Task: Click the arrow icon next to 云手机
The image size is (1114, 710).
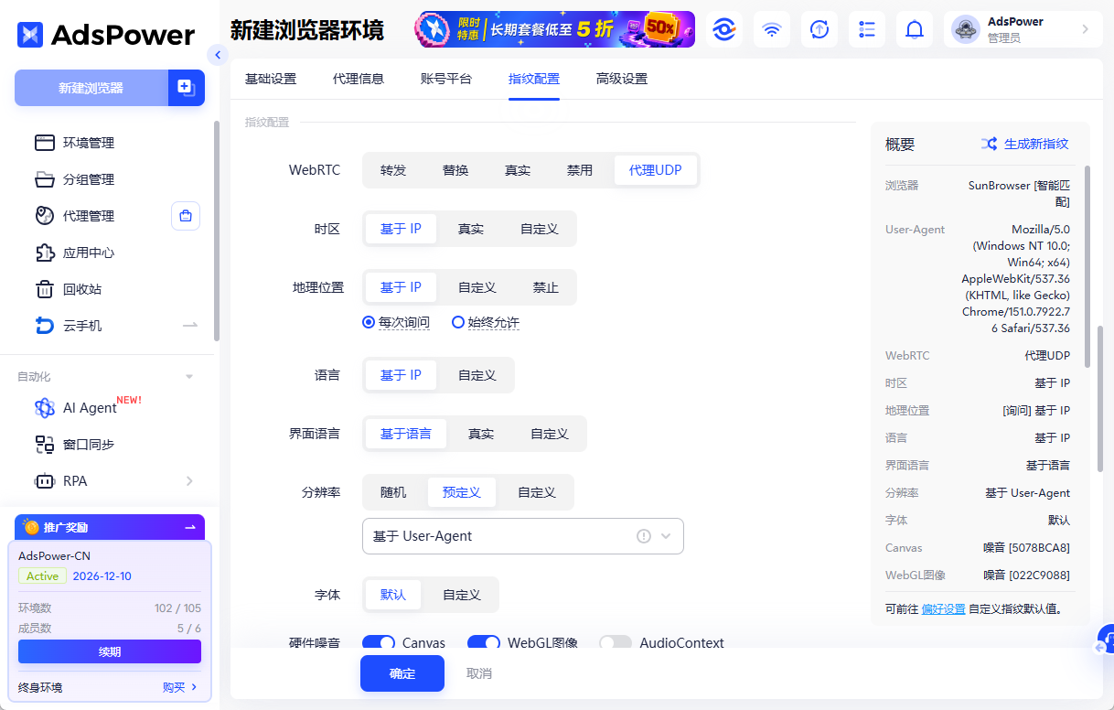Action: coord(190,326)
